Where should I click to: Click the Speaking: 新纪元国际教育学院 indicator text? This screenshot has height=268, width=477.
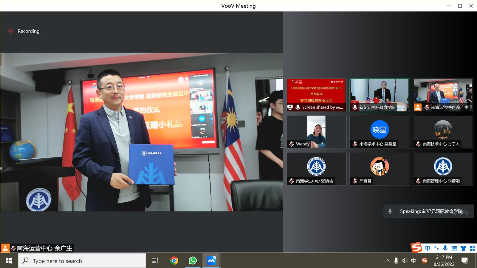[x=432, y=211]
